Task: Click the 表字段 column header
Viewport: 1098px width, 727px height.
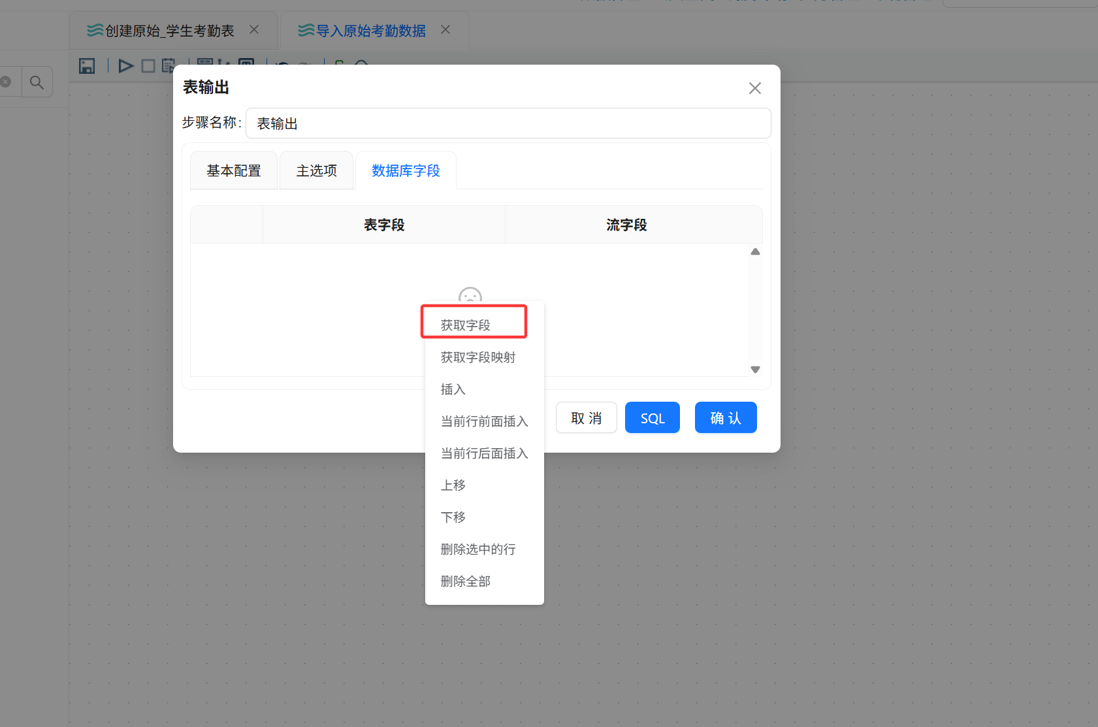Action: tap(384, 225)
